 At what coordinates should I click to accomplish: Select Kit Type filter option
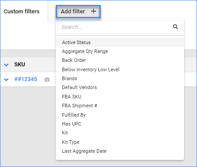(120, 142)
